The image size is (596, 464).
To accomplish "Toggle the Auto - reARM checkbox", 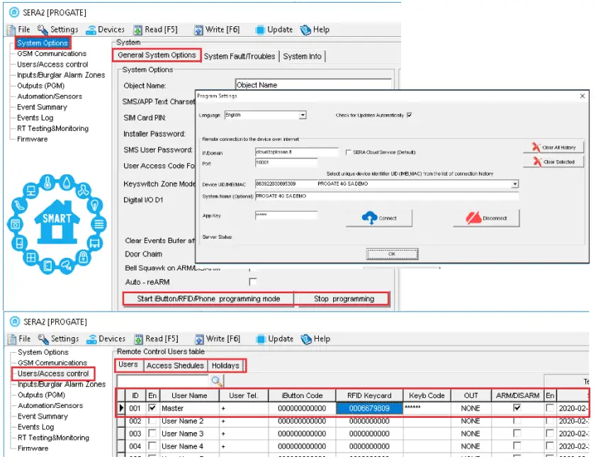I will [253, 282].
